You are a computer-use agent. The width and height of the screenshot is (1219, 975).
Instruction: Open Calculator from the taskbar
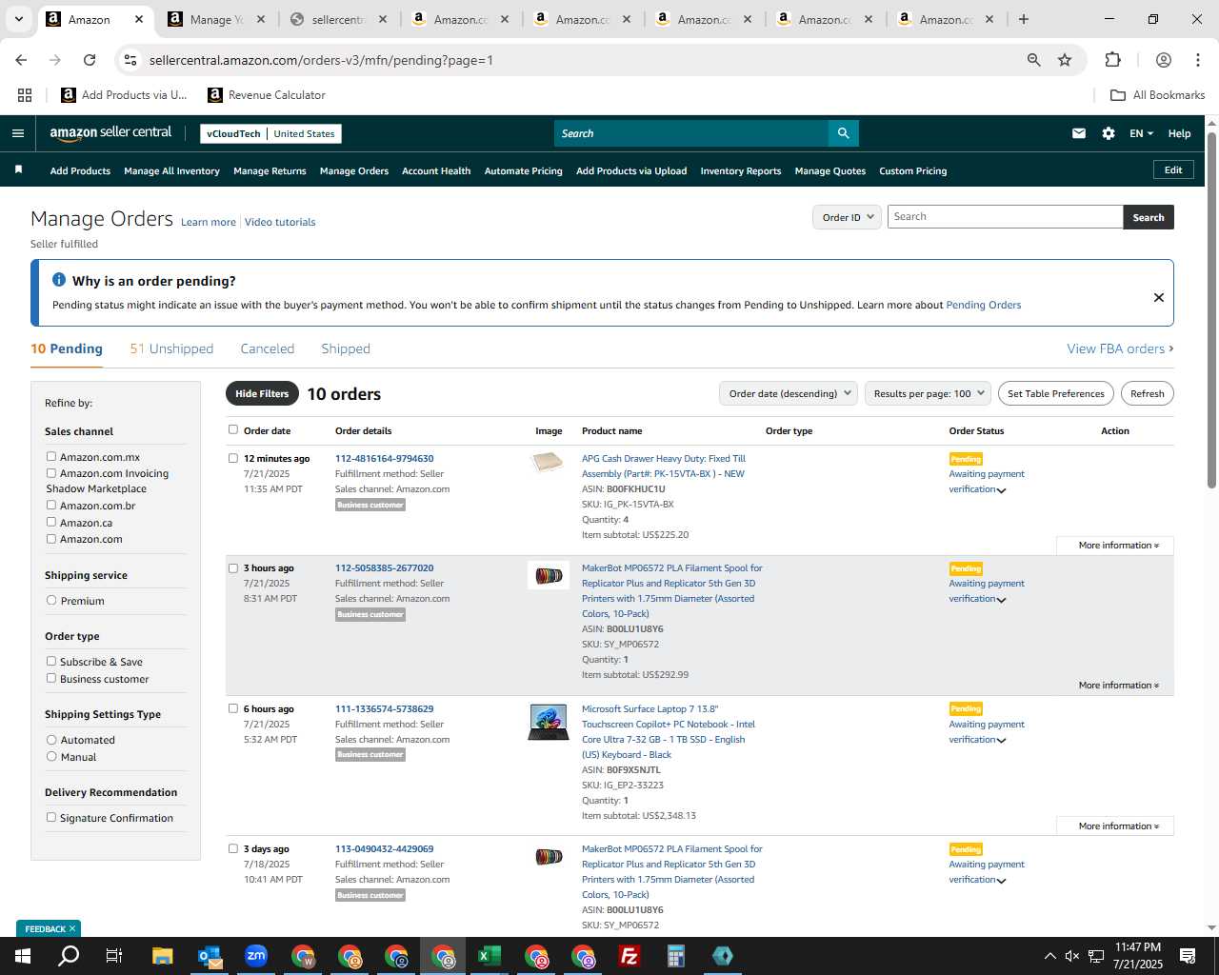click(x=676, y=956)
